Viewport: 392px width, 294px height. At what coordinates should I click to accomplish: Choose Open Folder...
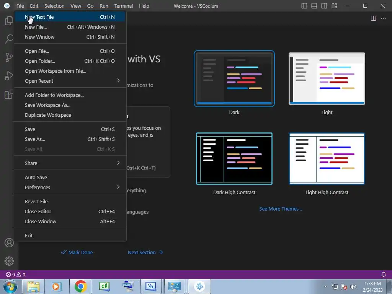[70, 61]
